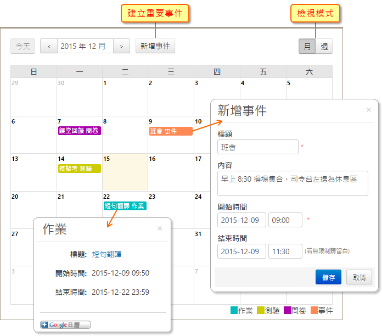Image resolution: width=382 pixels, height=336 pixels.
Task: Click the previous month arrow button
Action: point(49,46)
